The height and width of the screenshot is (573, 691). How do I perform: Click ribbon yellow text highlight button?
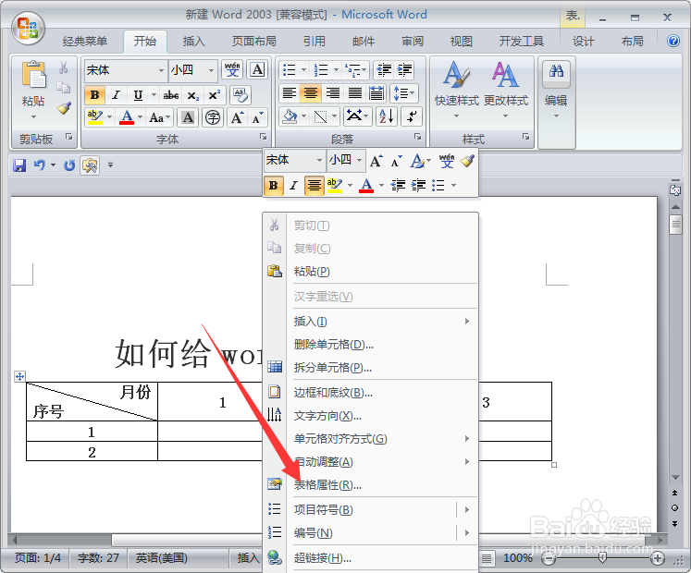[95, 117]
